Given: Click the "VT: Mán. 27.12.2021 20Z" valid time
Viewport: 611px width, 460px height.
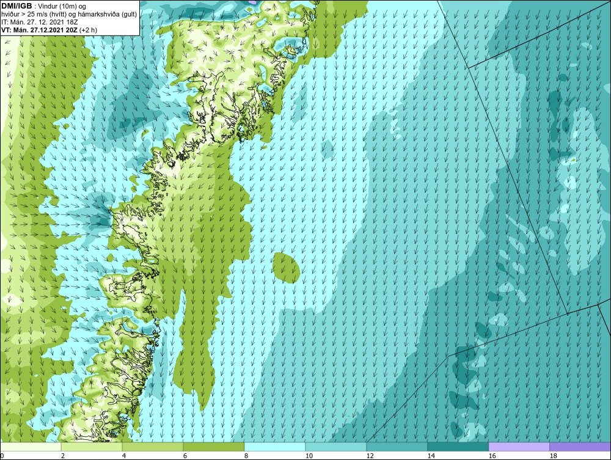Looking at the screenshot, I should point(39,30).
